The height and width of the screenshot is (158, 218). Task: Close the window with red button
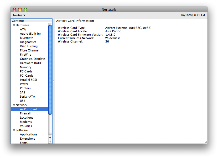coord(14,9)
